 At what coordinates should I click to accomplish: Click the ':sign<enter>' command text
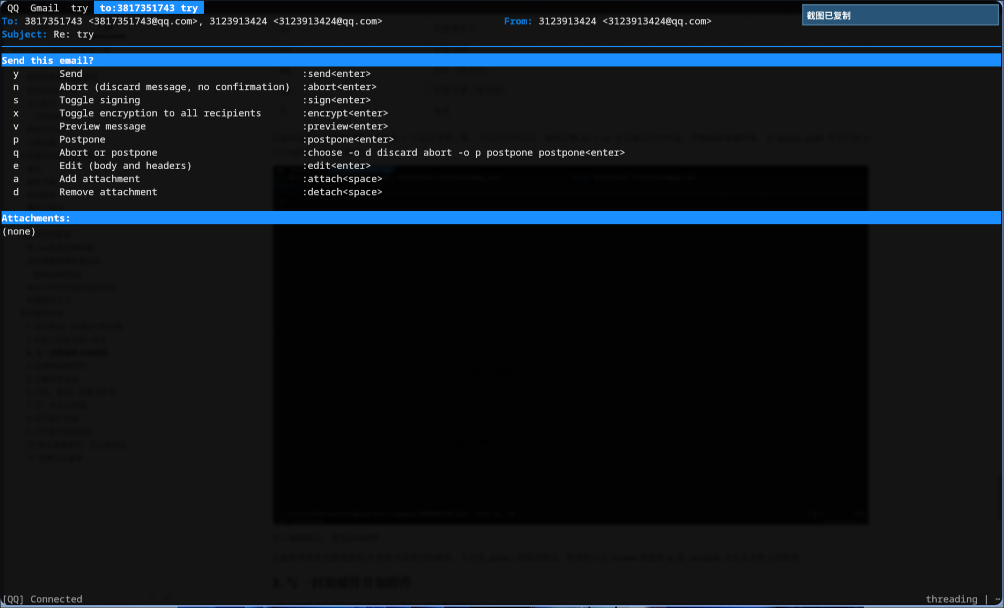click(x=337, y=100)
